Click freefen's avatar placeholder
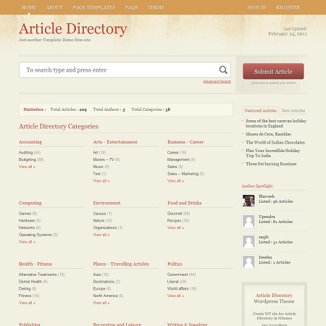The image size is (326, 326). click(x=248, y=262)
